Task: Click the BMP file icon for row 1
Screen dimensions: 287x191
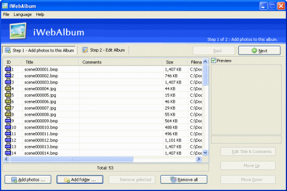Action: coord(8,69)
